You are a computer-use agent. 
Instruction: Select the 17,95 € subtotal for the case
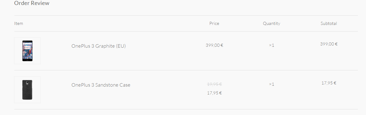tap(329, 83)
